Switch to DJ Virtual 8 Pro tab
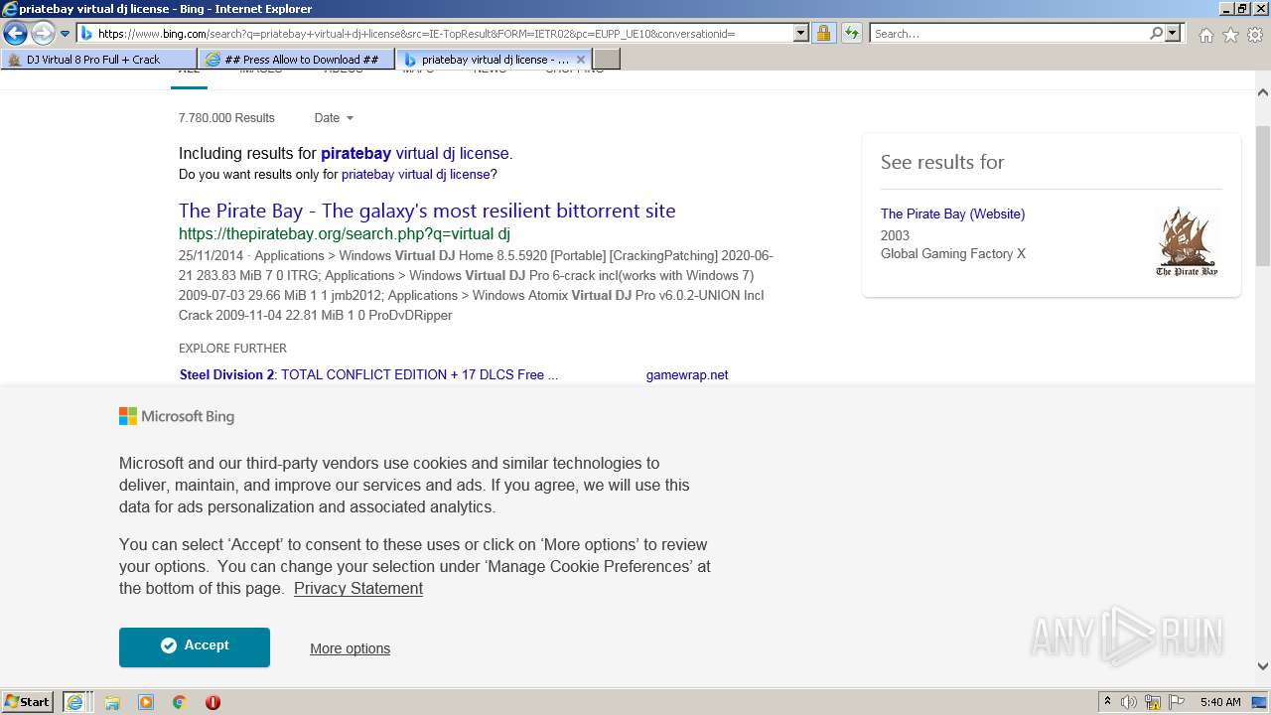 coord(98,60)
